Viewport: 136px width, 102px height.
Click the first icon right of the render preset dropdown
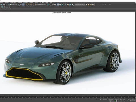click(x=86, y=5)
